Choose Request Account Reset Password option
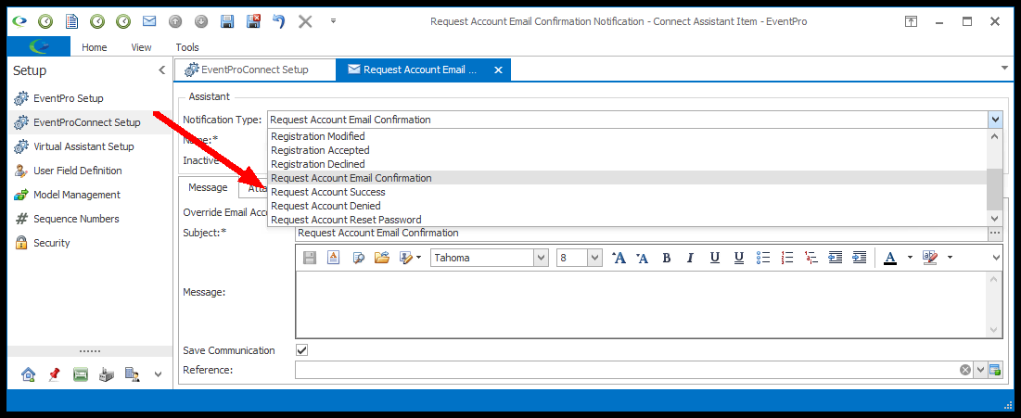This screenshot has width=1021, height=418. pyautogui.click(x=346, y=220)
